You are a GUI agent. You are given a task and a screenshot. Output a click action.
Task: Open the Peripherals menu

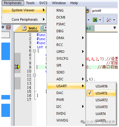(13, 3)
